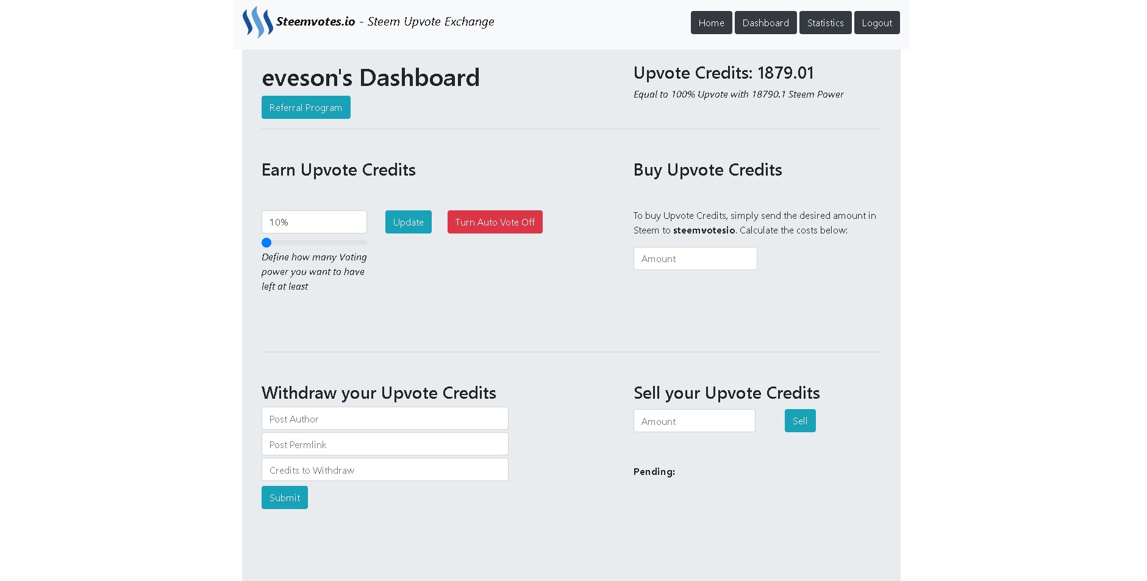
Task: Click the Update button
Action: point(408,222)
